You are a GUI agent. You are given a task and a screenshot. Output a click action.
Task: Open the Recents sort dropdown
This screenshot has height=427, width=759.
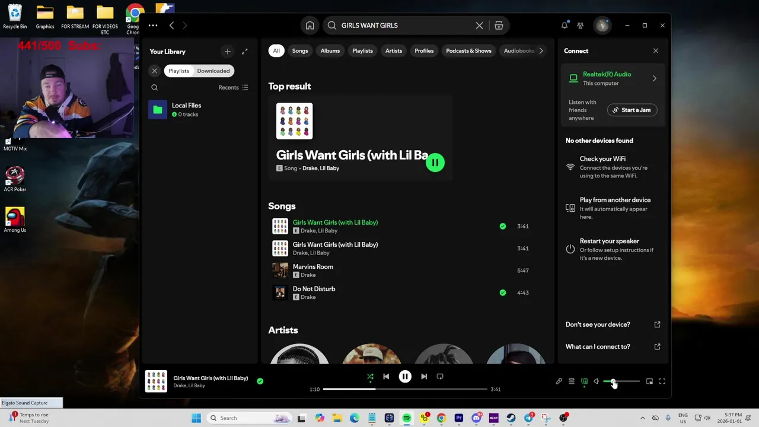tap(233, 87)
